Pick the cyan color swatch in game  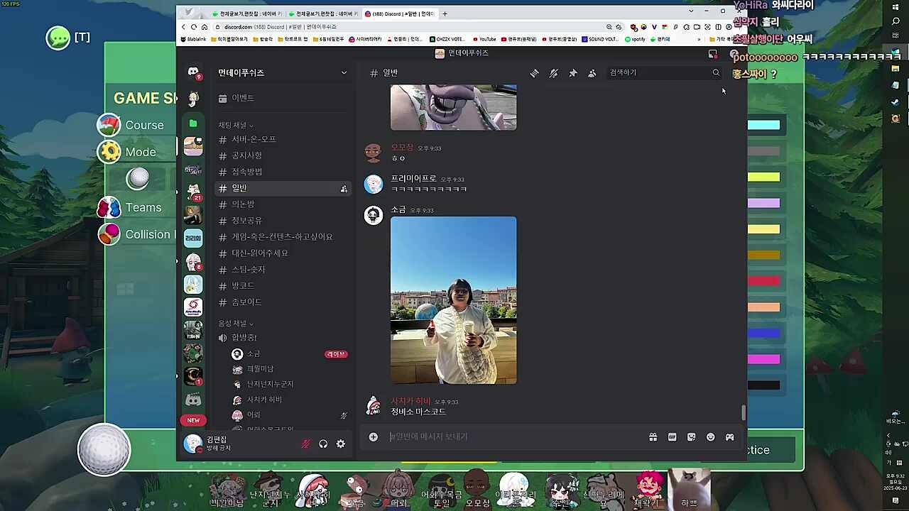[763, 125]
